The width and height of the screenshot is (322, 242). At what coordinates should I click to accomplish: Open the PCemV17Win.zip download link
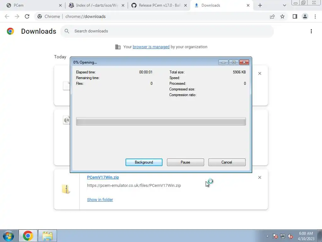(x=103, y=177)
